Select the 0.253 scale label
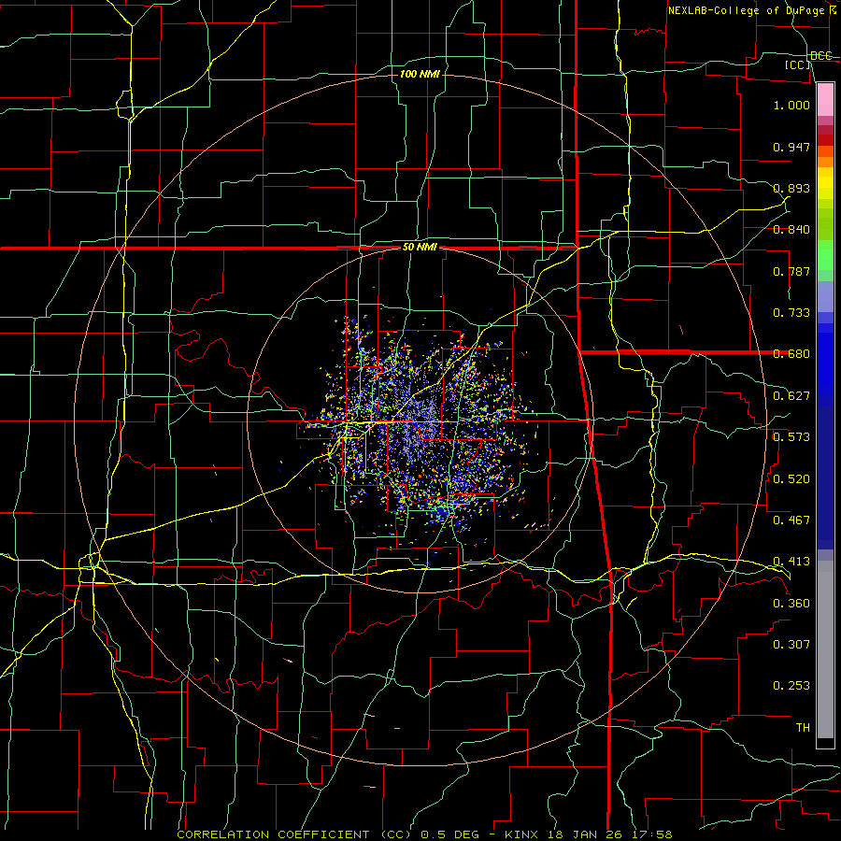 pos(791,686)
